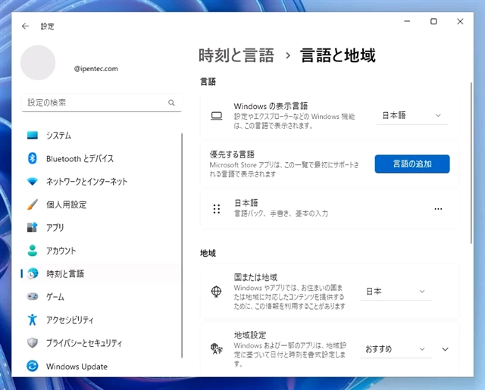Select 時刻と言語 in sidebar
The image size is (485, 390).
[x=101, y=273]
